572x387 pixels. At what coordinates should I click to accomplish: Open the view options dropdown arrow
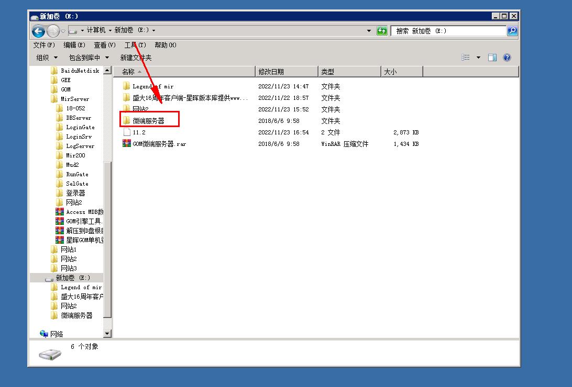tap(478, 58)
